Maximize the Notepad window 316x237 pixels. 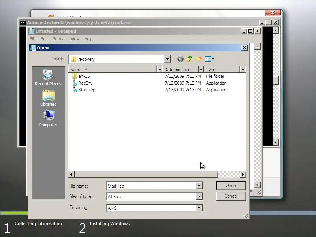(x=250, y=31)
